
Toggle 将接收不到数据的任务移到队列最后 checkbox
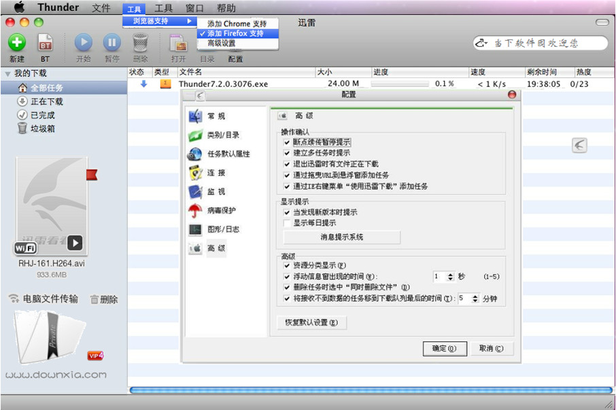coord(287,298)
